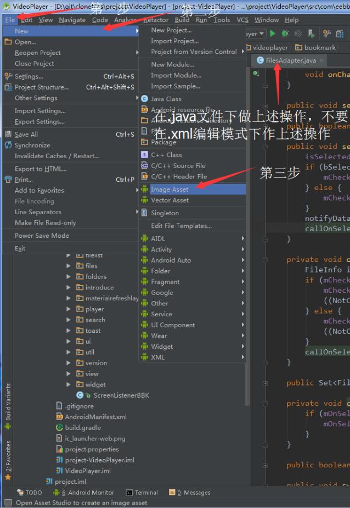
Task: Open the Terminal tool window
Action: tap(142, 493)
